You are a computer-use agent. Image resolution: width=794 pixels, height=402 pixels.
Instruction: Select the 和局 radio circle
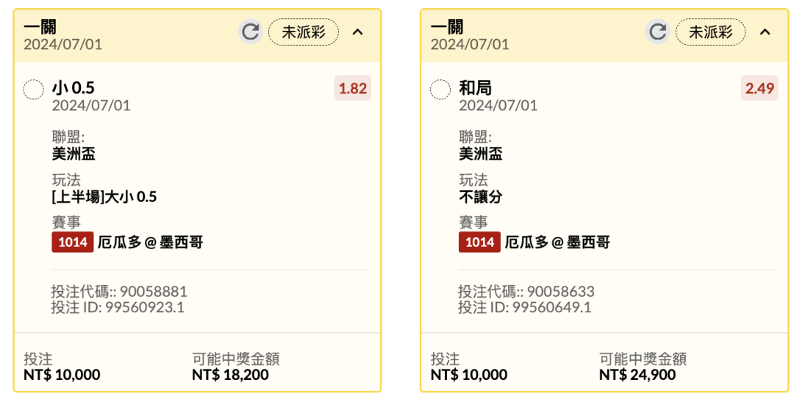point(440,90)
